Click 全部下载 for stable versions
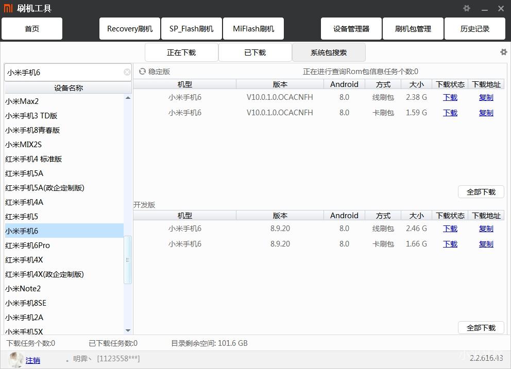The width and height of the screenshot is (511, 369). pyautogui.click(x=481, y=192)
